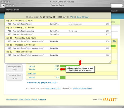Click SuprGlu hours value 72.73
This screenshot has height=108, width=124.
pyautogui.click(x=57, y=69)
